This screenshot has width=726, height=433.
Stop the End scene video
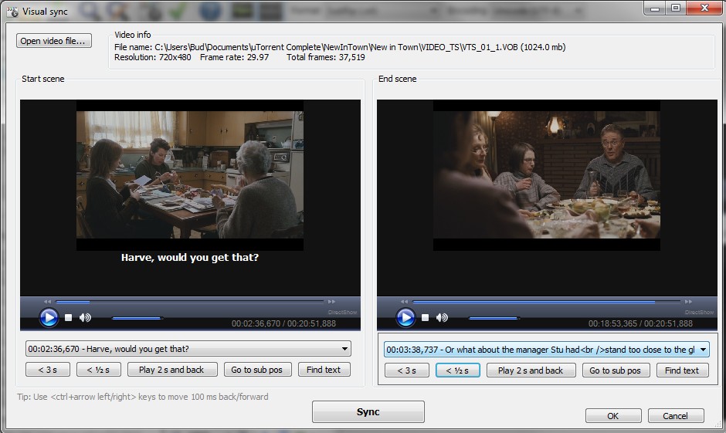pyautogui.click(x=426, y=318)
